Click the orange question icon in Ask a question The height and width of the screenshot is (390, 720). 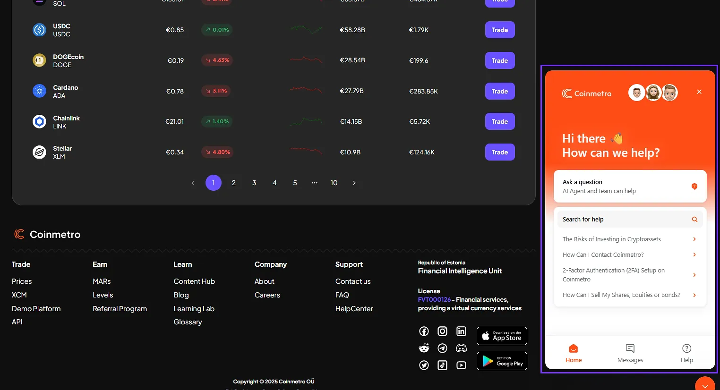click(x=694, y=186)
